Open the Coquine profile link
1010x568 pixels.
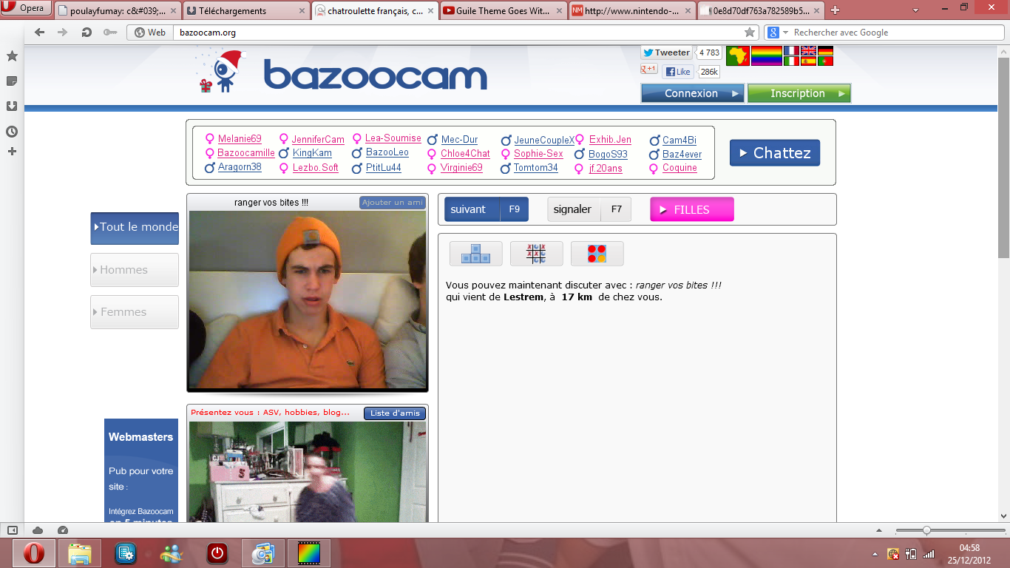click(x=679, y=168)
